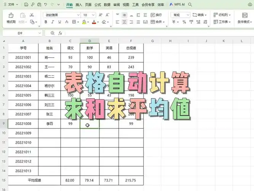Select column D header

click(89, 41)
